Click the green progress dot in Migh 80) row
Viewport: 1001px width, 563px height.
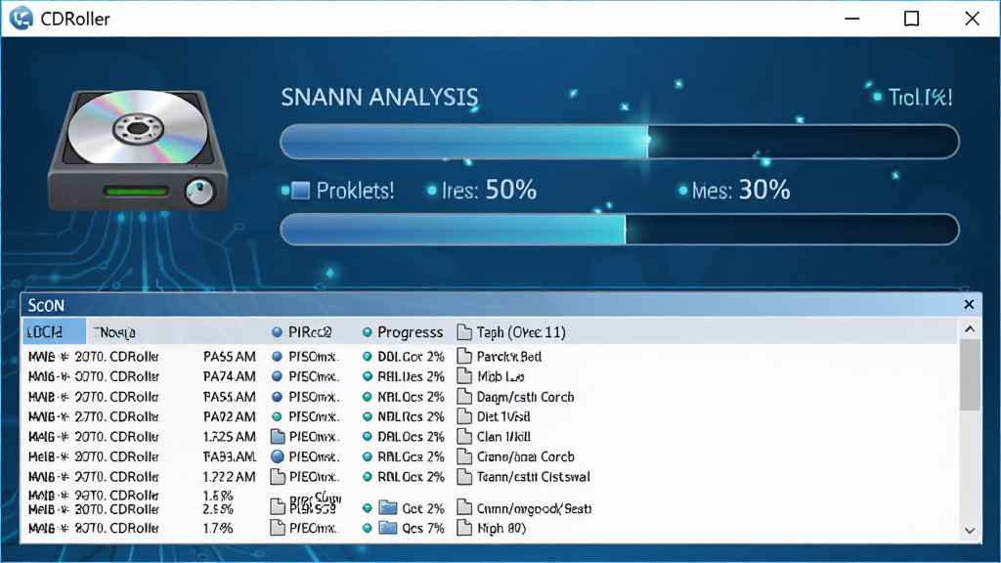tap(368, 528)
